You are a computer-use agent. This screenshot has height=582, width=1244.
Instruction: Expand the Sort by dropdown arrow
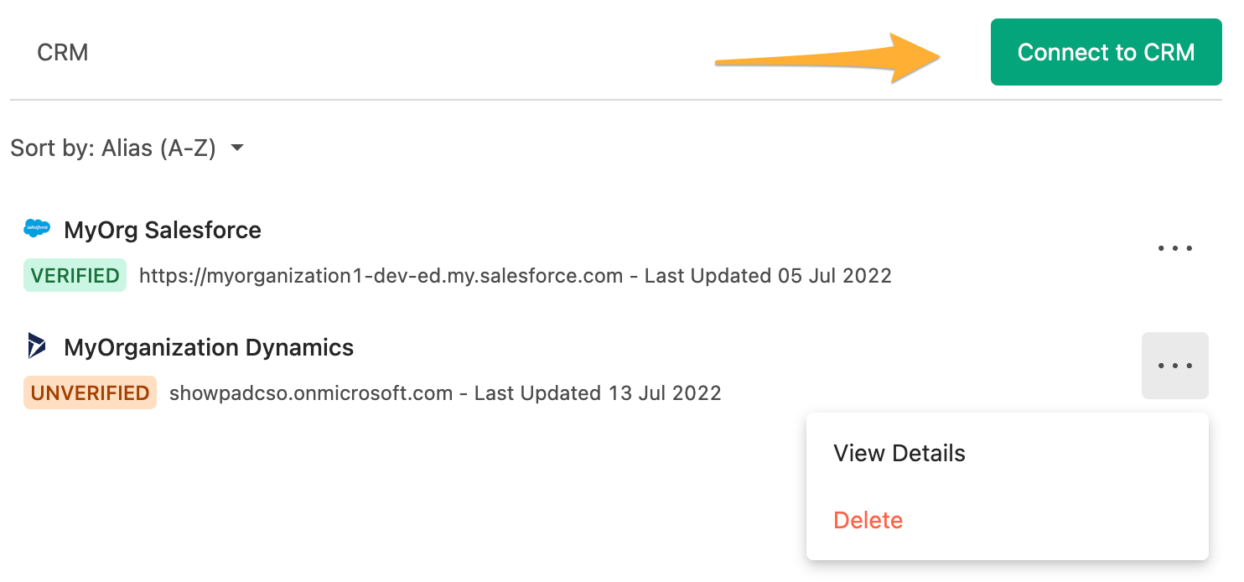[237, 148]
